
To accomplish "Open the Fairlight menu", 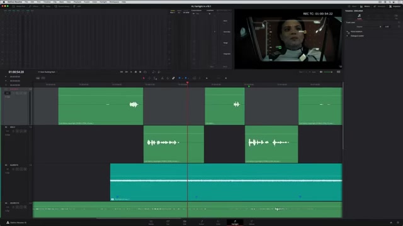I will (103, 2).
